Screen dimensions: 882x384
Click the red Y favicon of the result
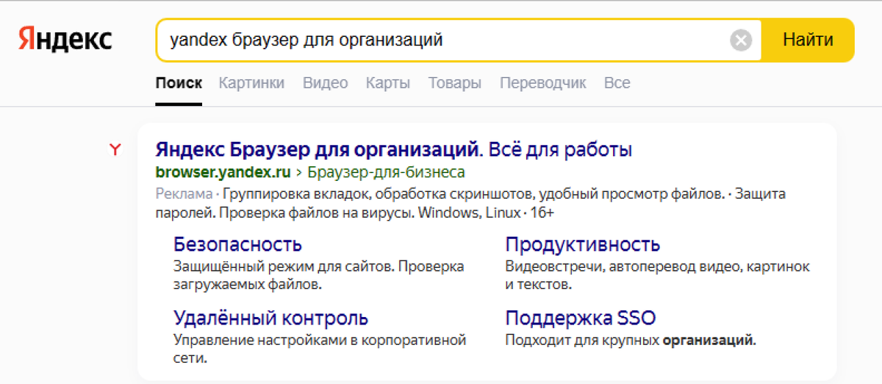pos(115,150)
